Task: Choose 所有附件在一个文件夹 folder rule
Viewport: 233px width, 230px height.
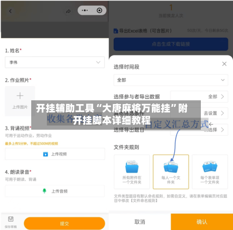Action: (132, 172)
